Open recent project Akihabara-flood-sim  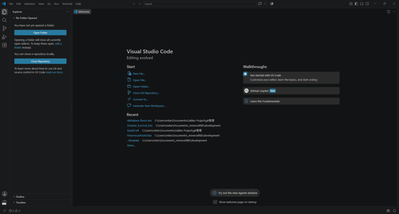point(139,121)
